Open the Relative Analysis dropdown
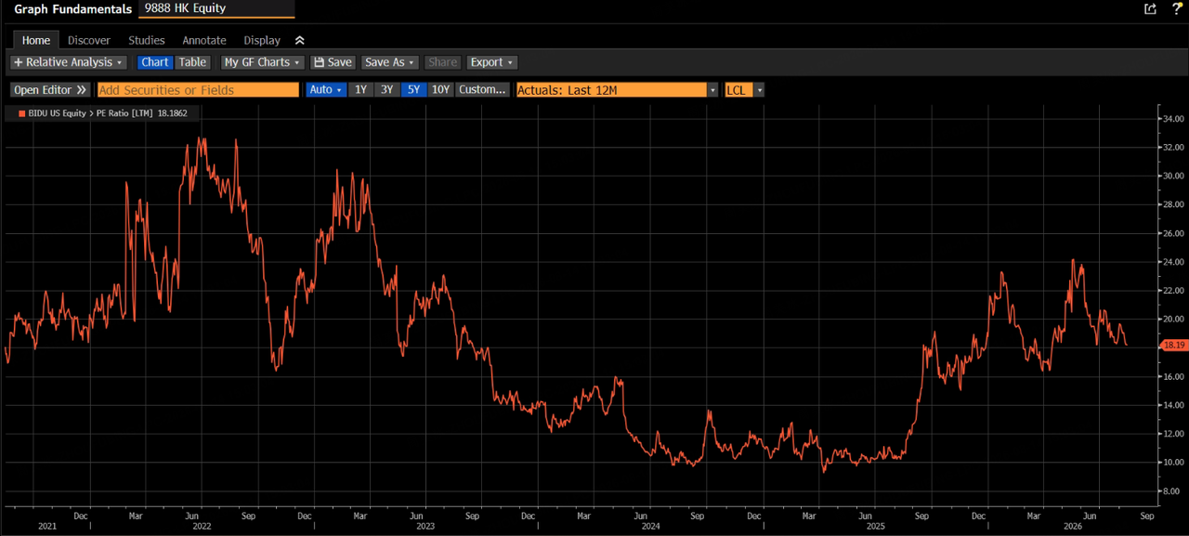The height and width of the screenshot is (536, 1189). [69, 62]
